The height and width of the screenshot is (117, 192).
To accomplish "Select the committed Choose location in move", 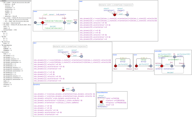I will 130,66.
